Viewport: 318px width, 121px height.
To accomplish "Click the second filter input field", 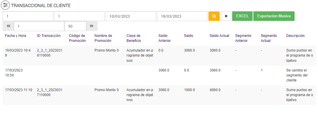I will pos(79,16).
